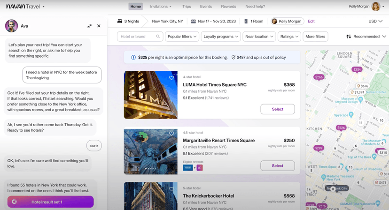This screenshot has width=389, height=210.
Task: Open the Need help? link
Action: pyautogui.click(x=255, y=7)
